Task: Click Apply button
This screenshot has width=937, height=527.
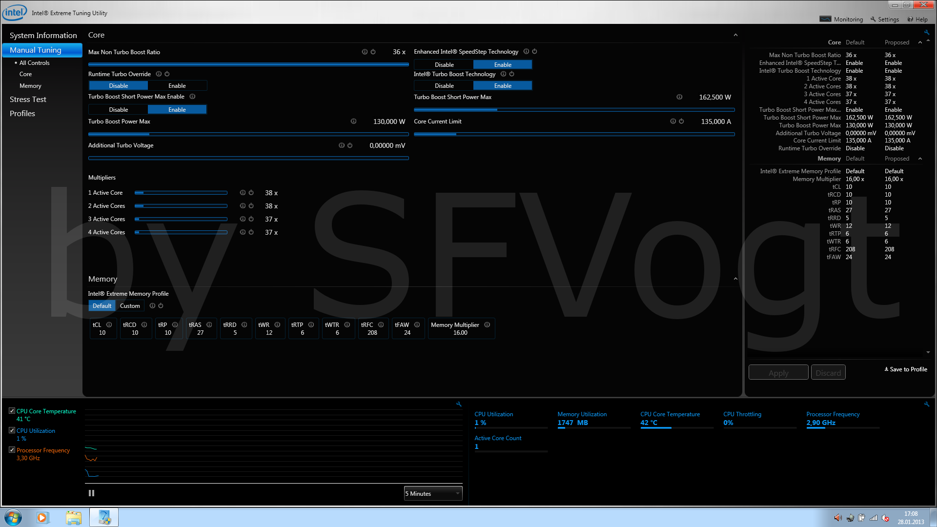Action: (778, 373)
